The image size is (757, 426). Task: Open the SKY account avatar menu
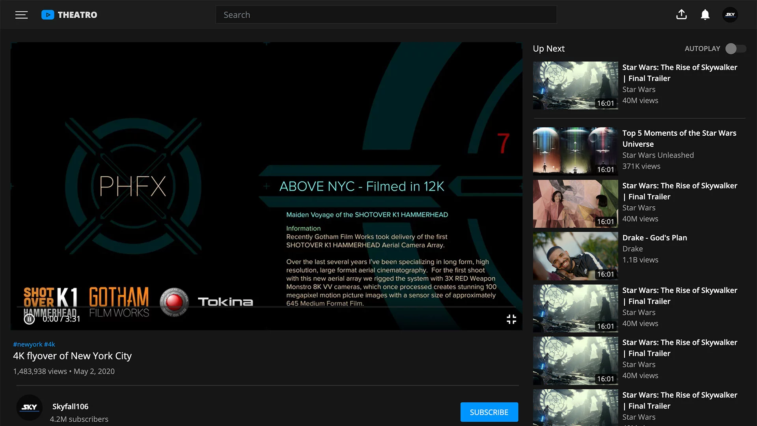coord(730,15)
